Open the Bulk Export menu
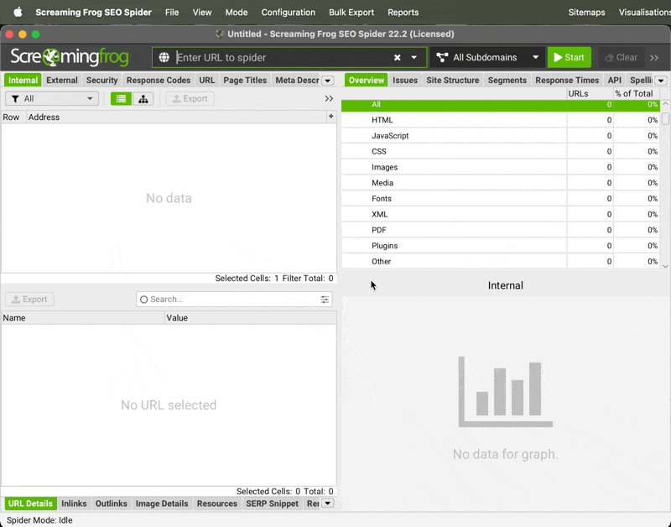Screen dimensions: 671x527 click(351, 13)
